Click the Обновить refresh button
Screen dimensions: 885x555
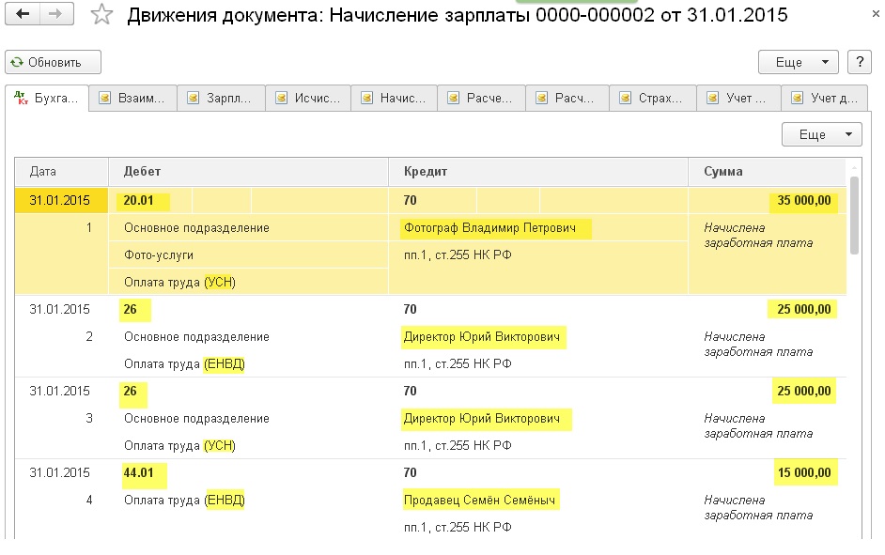coord(53,62)
